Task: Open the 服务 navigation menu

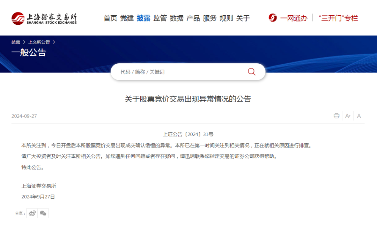Action: 210,18
